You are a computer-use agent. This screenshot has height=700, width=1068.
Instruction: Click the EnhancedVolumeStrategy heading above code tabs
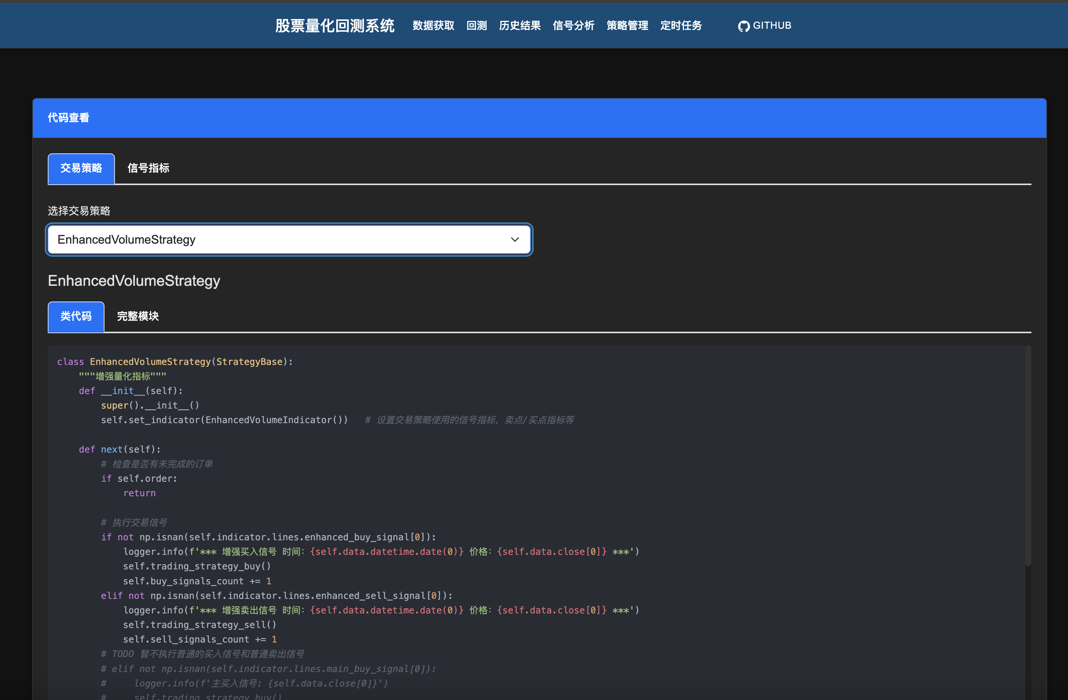(134, 281)
